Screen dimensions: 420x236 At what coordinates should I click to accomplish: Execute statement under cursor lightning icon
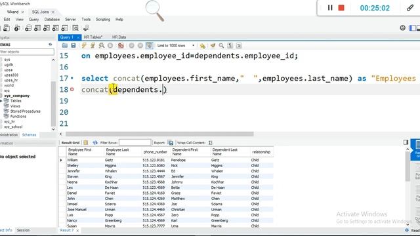[93, 45]
